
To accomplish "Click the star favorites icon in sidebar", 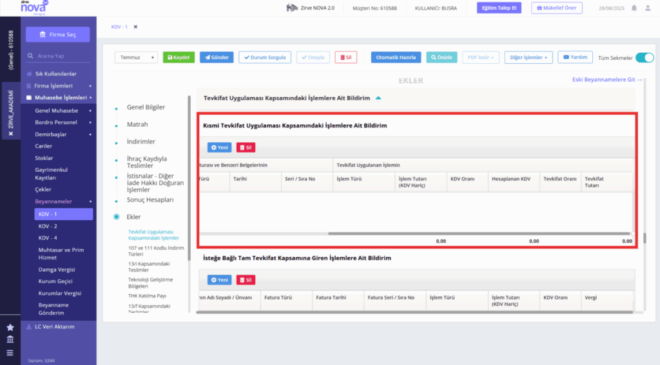I will pos(10,327).
